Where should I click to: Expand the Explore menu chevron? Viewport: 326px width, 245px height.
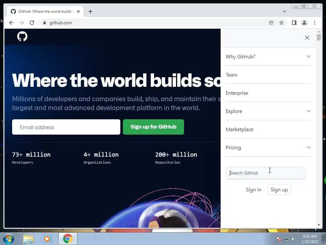pos(309,111)
